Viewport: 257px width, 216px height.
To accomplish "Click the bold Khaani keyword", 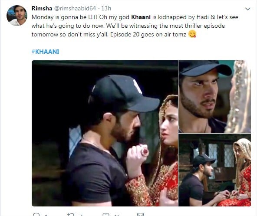I will (141, 17).
